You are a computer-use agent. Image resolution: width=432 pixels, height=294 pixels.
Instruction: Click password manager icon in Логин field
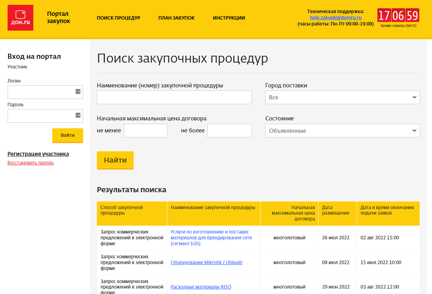78,92
